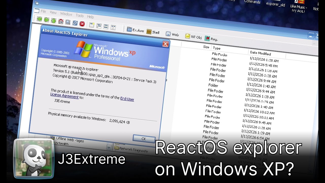Click the red Stop icon

(82, 24)
